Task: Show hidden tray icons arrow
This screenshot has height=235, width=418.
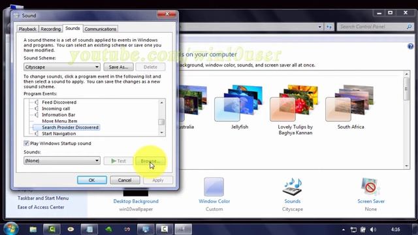Action: pyautogui.click(x=344, y=230)
